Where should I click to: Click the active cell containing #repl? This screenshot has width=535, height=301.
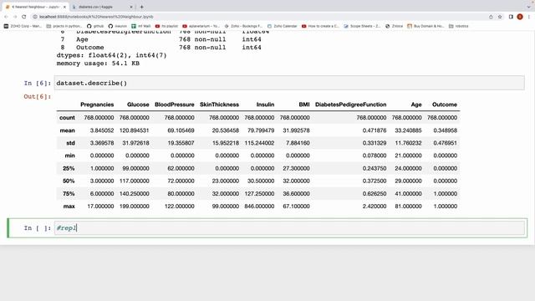[289, 227]
